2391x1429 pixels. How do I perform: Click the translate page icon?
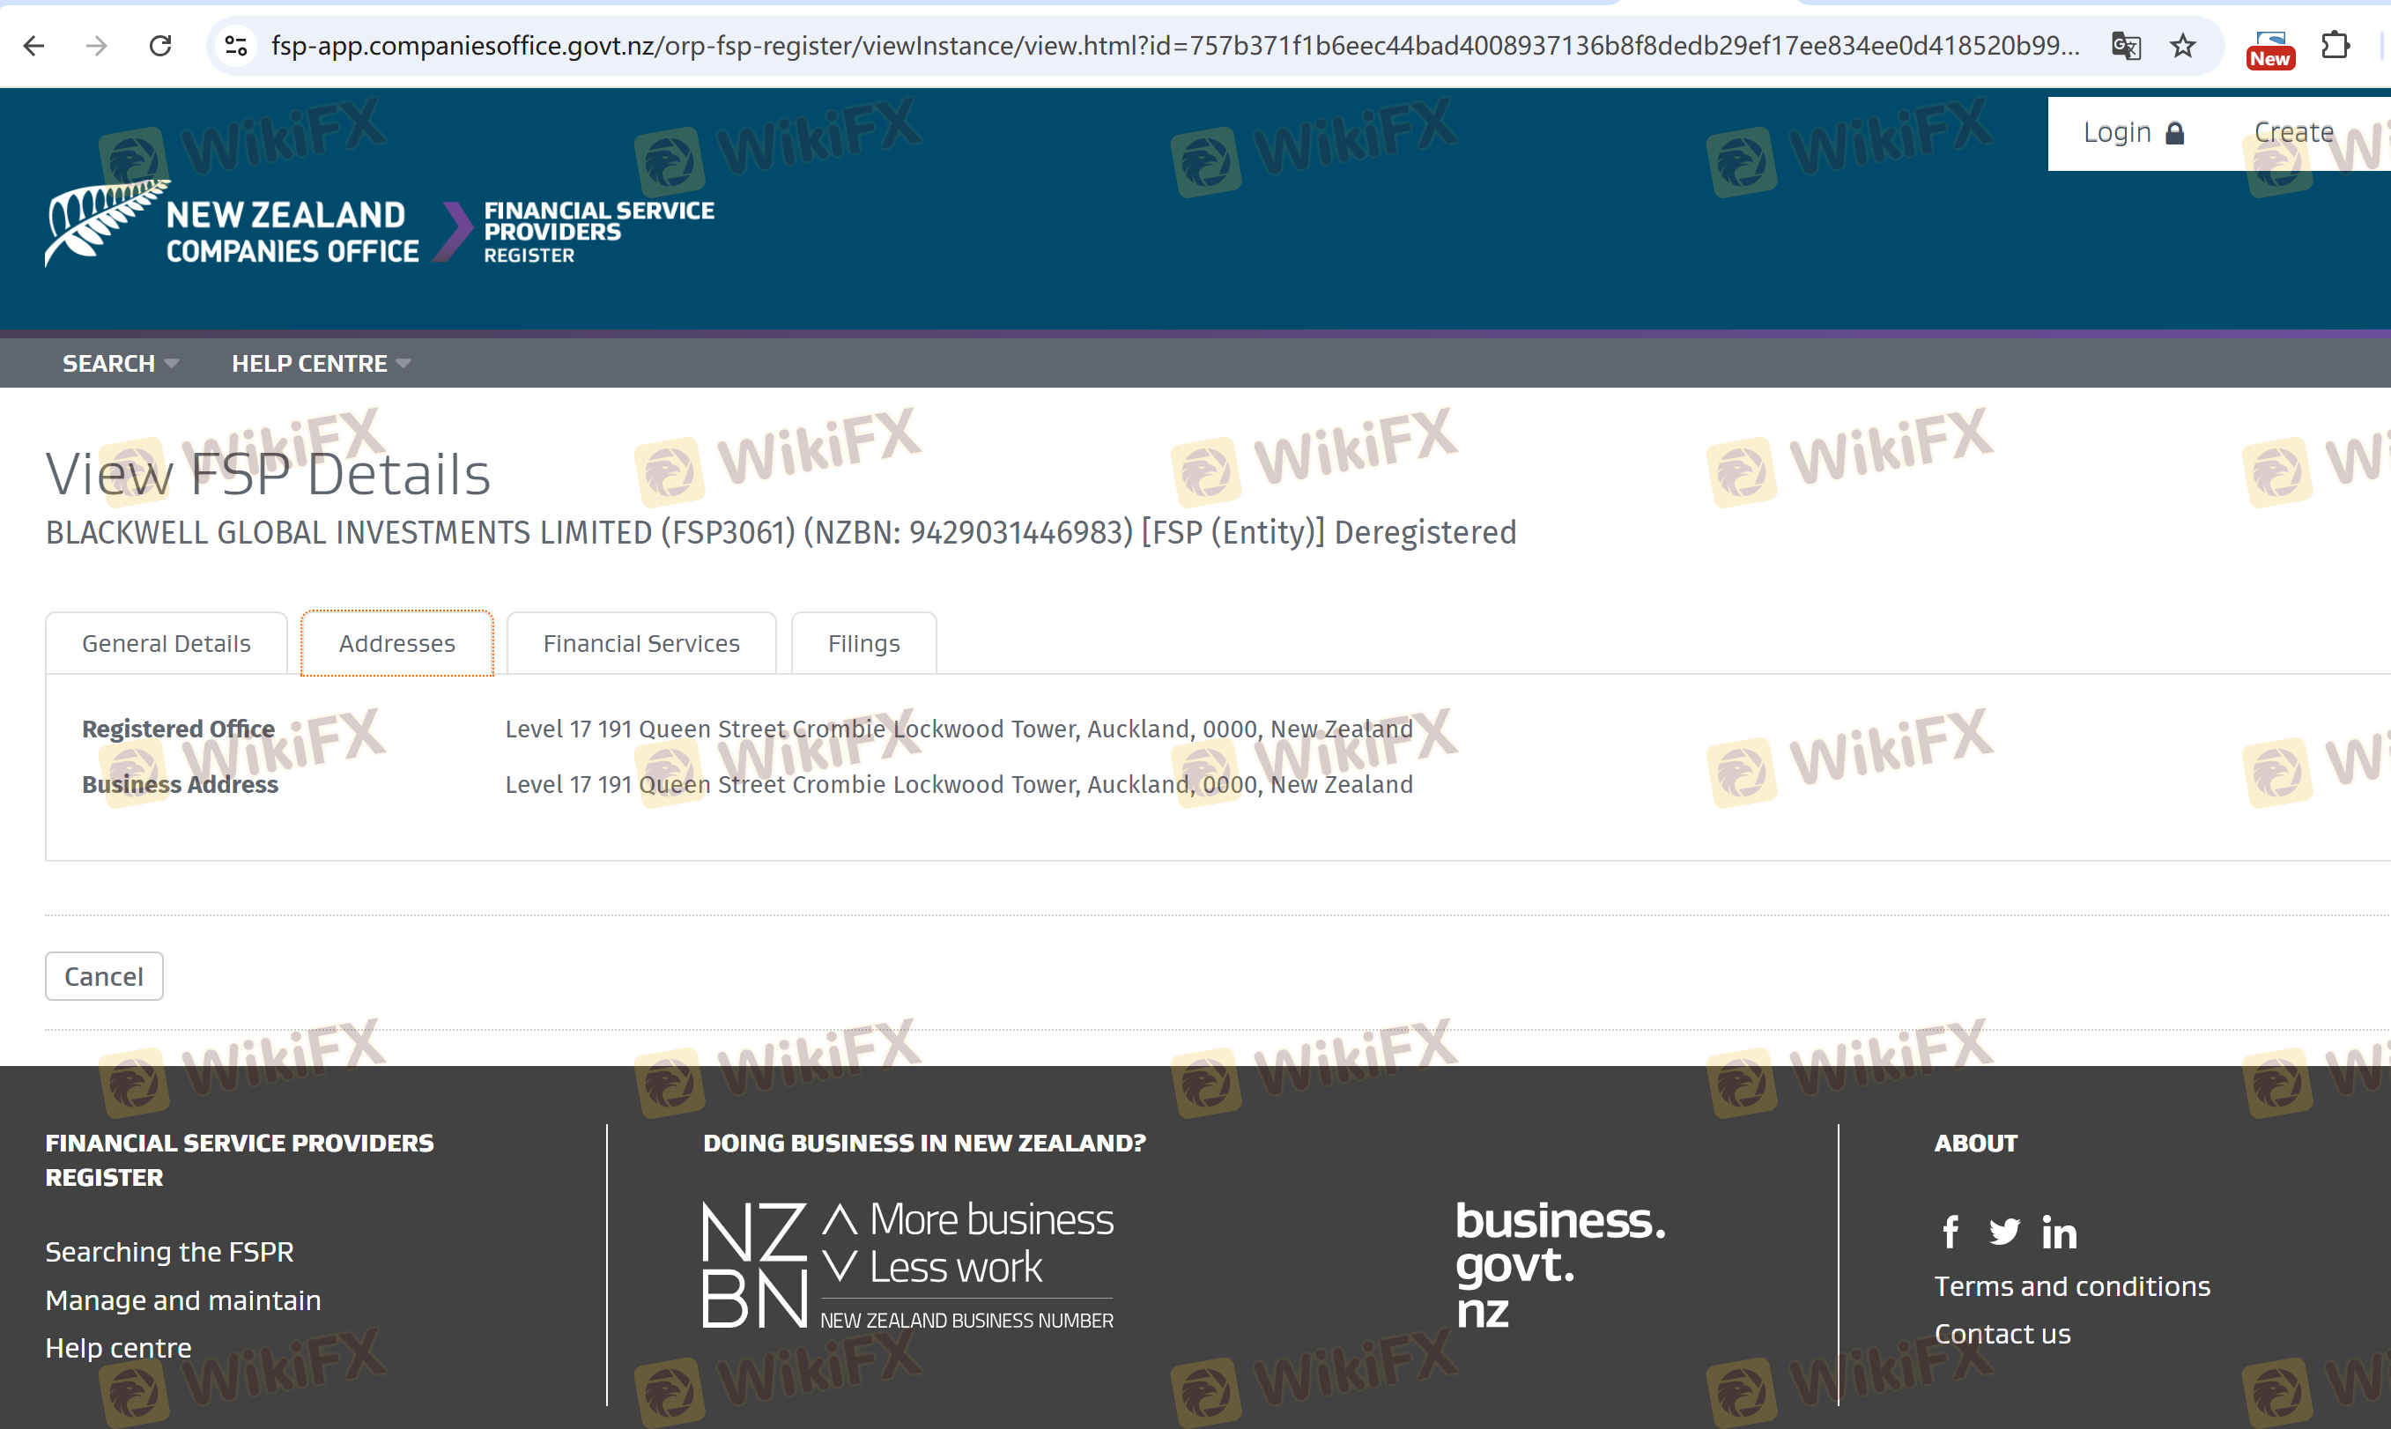(2124, 45)
